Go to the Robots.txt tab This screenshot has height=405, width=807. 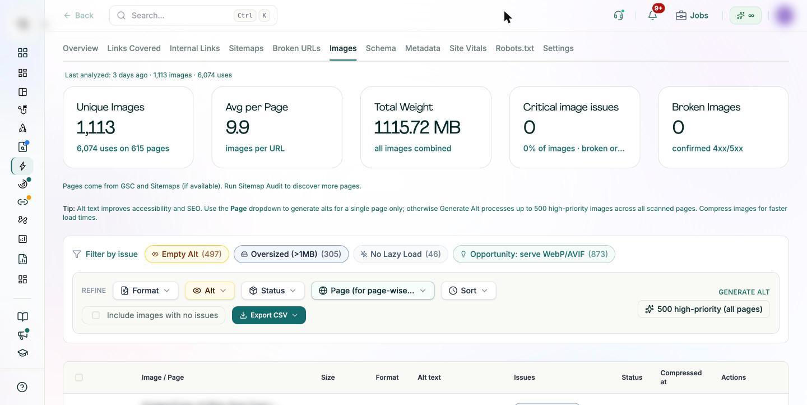pos(515,48)
